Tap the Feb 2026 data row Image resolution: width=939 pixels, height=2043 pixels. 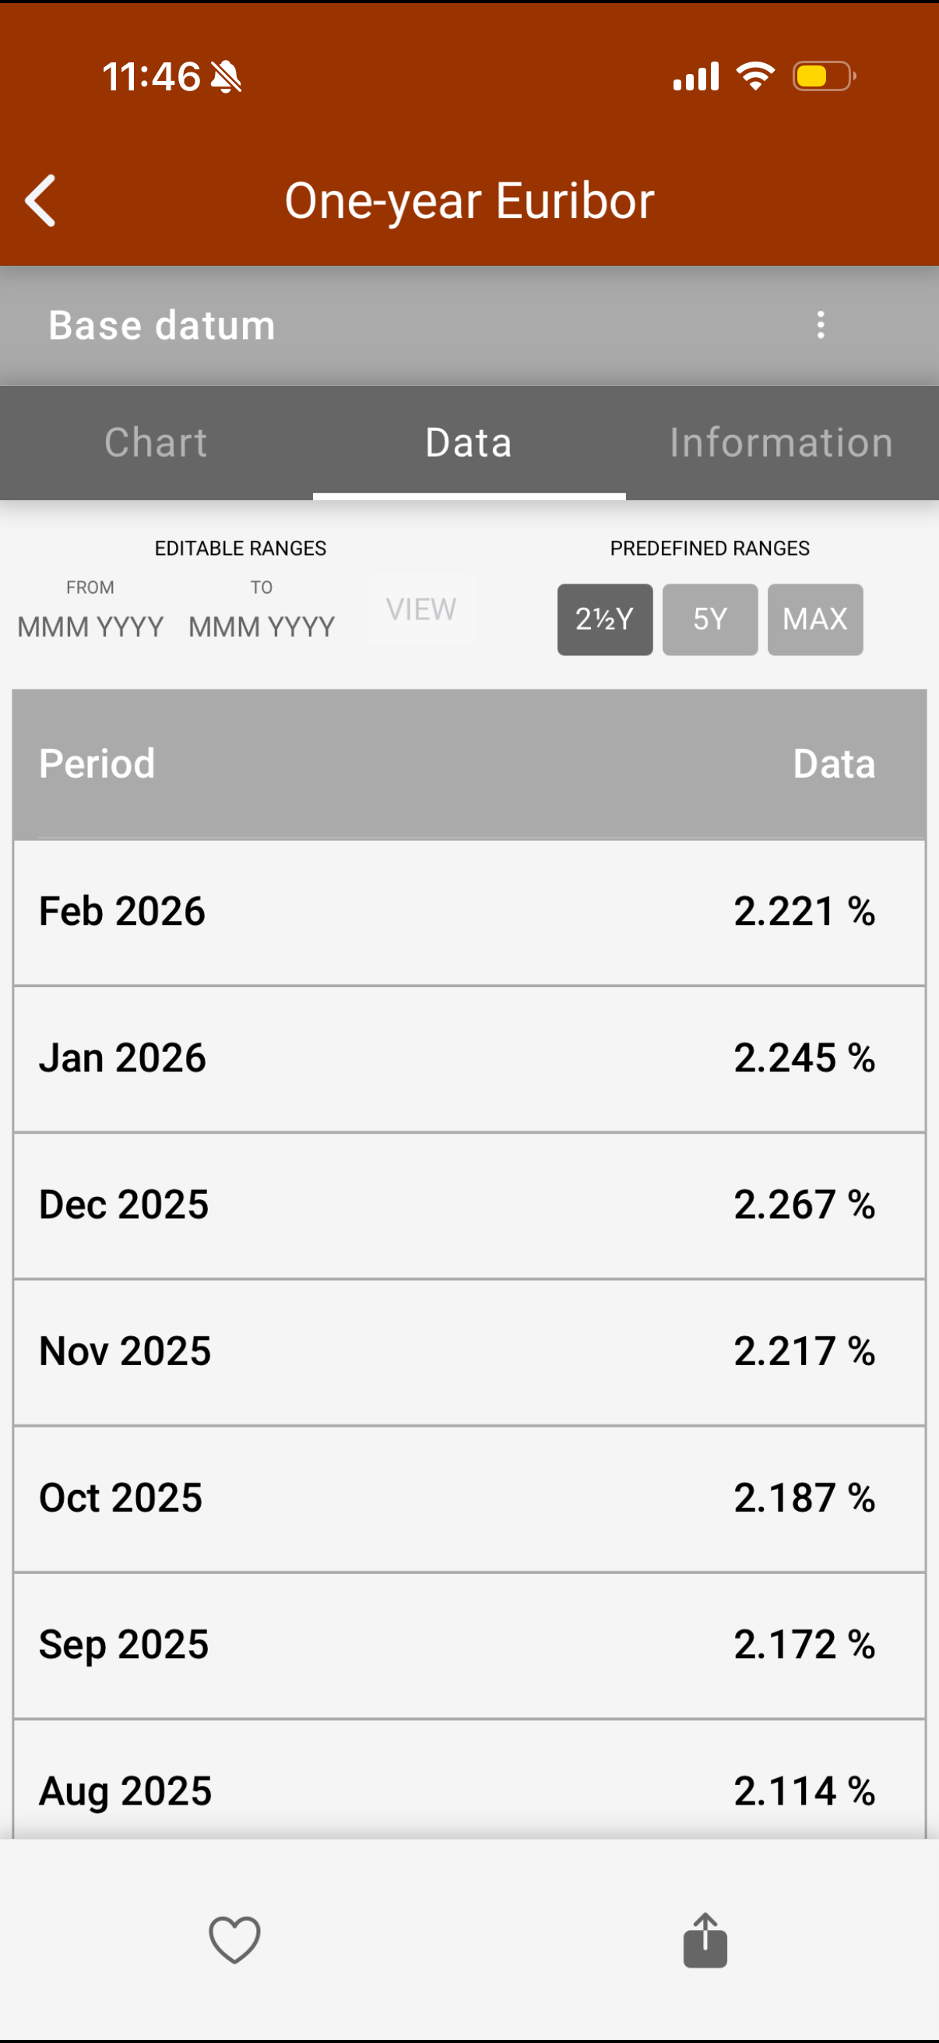pos(469,912)
